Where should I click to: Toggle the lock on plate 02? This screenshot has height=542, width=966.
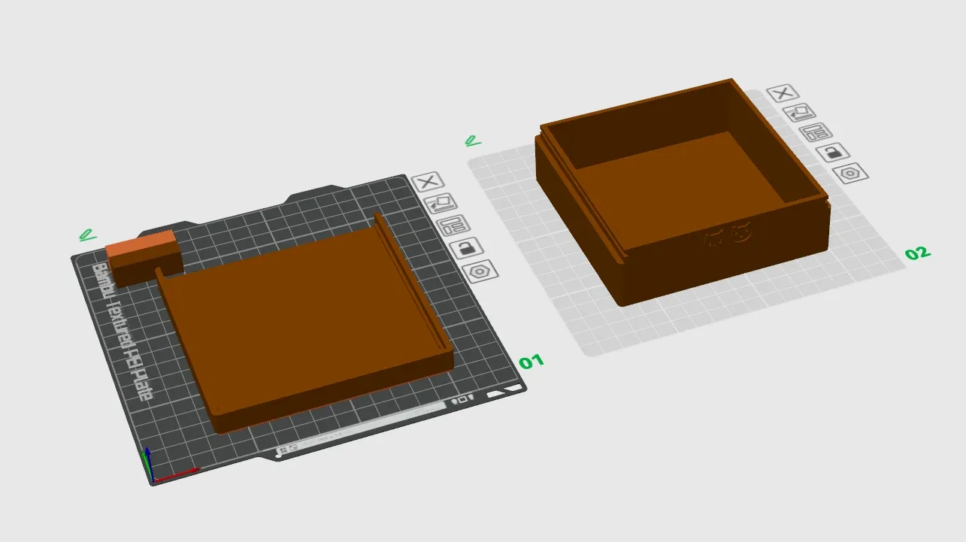(833, 153)
